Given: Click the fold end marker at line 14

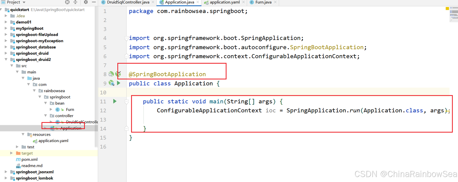Looking at the screenshot, I should pos(127,128).
